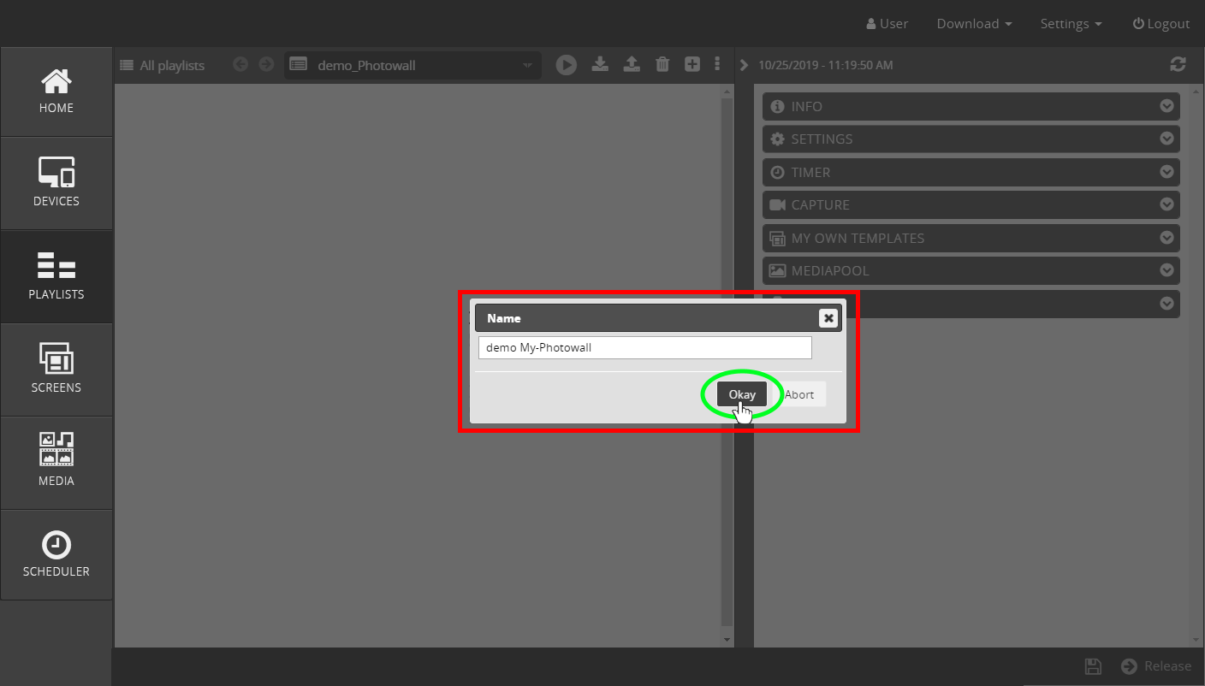Close the Name dialog with the X

click(828, 318)
